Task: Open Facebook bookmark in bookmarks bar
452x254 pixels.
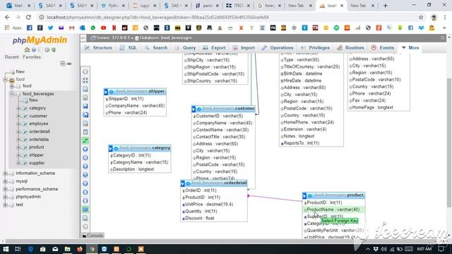Action: (x=30, y=28)
